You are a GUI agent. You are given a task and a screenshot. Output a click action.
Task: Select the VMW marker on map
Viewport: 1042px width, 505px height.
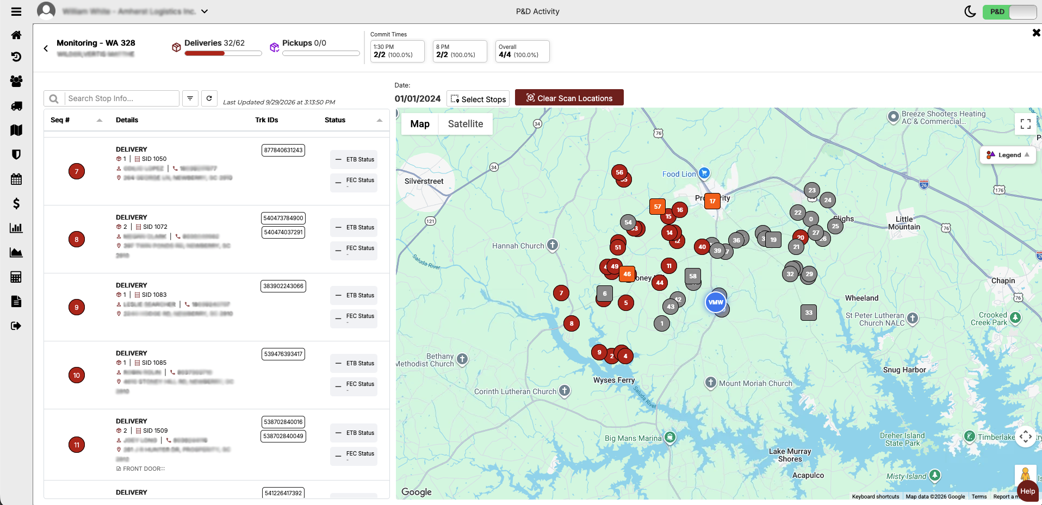click(716, 302)
